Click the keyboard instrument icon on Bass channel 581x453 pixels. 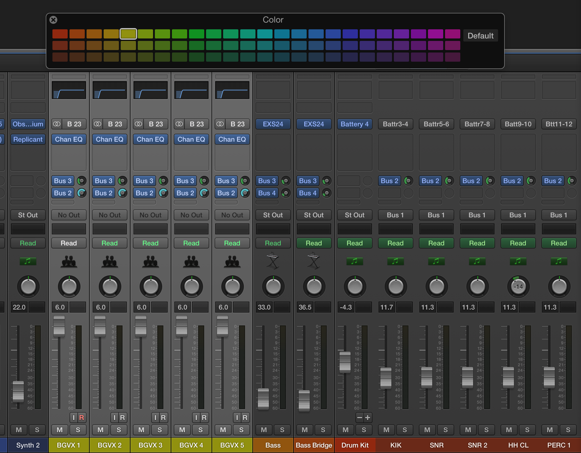(x=273, y=262)
